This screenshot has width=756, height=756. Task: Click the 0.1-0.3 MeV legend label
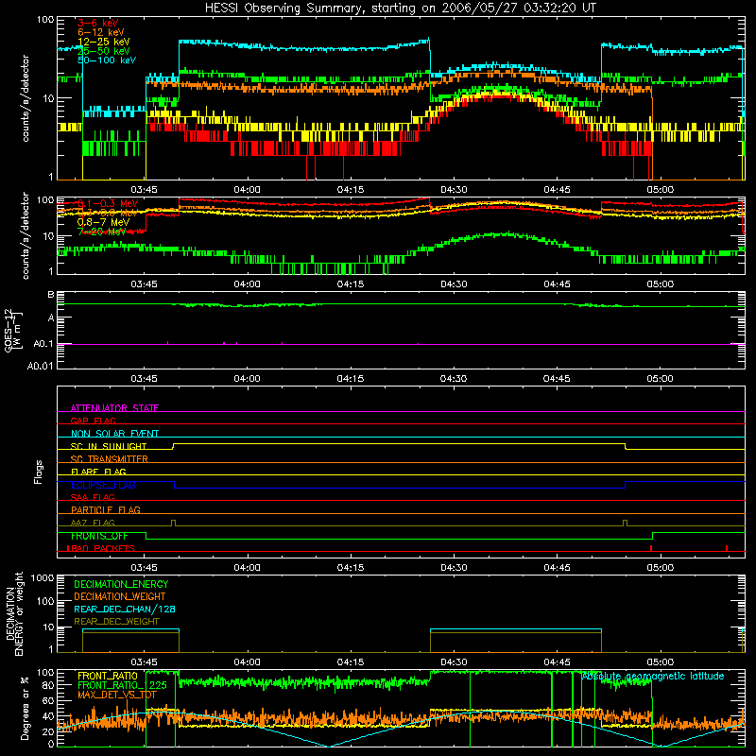(108, 203)
